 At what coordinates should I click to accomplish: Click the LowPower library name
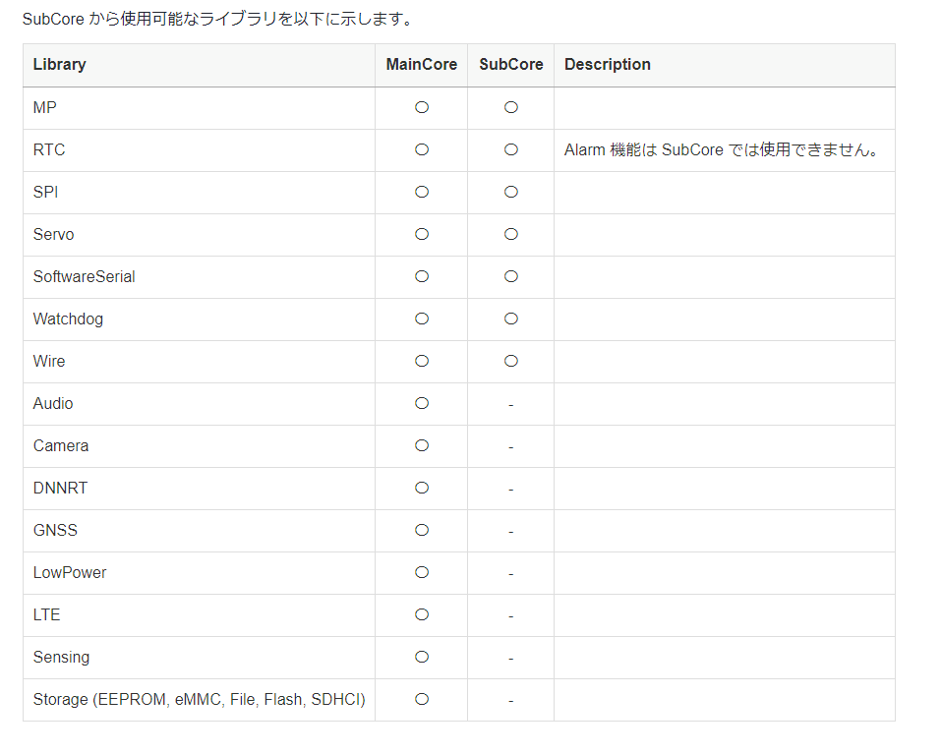tap(70, 573)
